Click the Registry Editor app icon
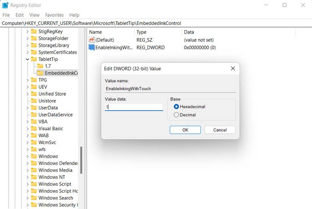Viewport: 312px width, 209px height. click(5, 5)
